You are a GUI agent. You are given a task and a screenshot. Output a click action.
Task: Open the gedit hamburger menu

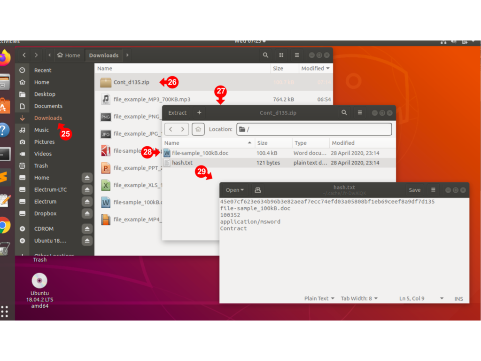click(x=433, y=190)
